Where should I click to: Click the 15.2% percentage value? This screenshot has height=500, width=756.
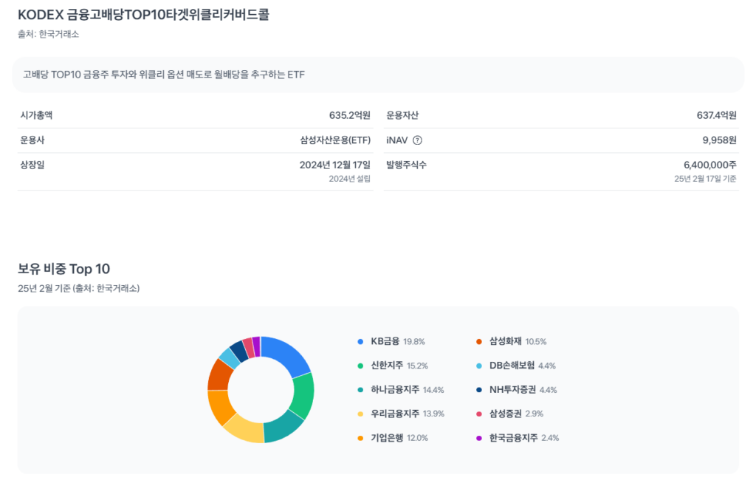[x=418, y=366]
